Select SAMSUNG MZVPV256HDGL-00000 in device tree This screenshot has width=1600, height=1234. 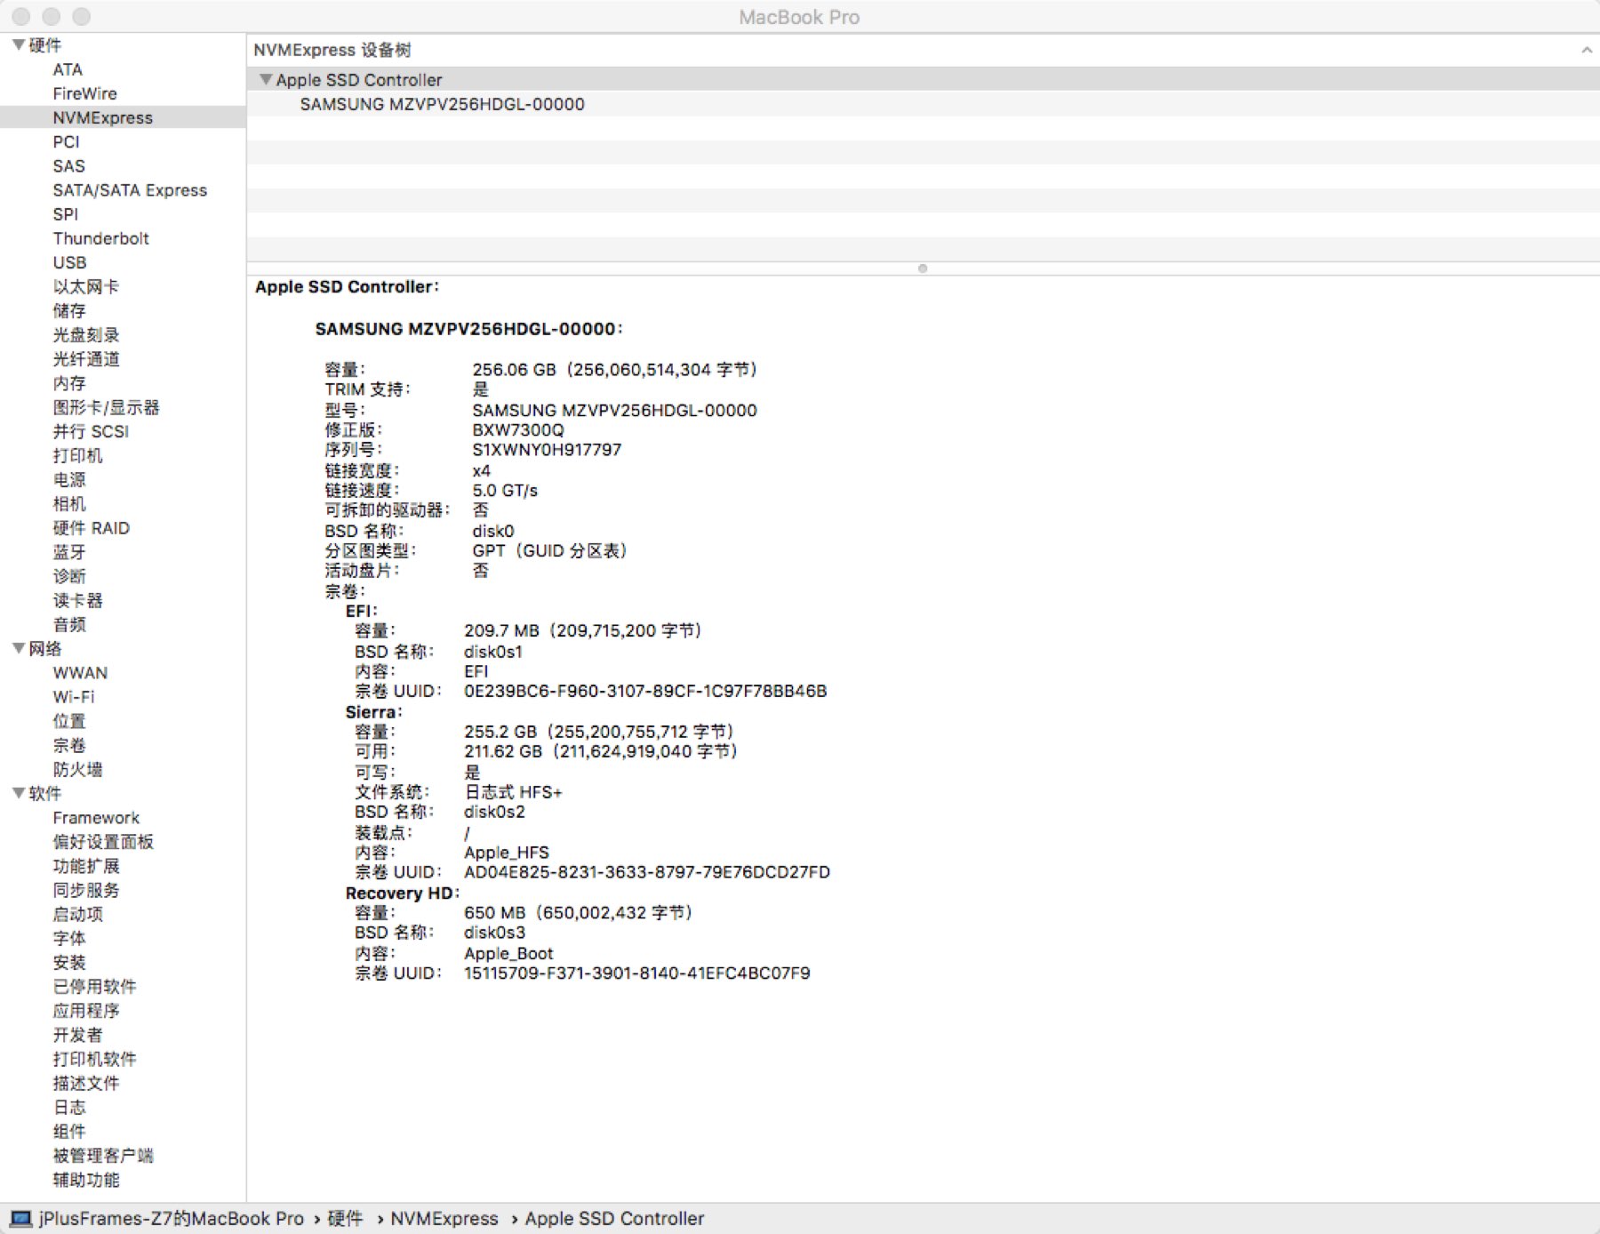click(x=442, y=104)
